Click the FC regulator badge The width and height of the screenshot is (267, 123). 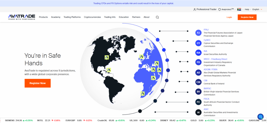pos(198,102)
